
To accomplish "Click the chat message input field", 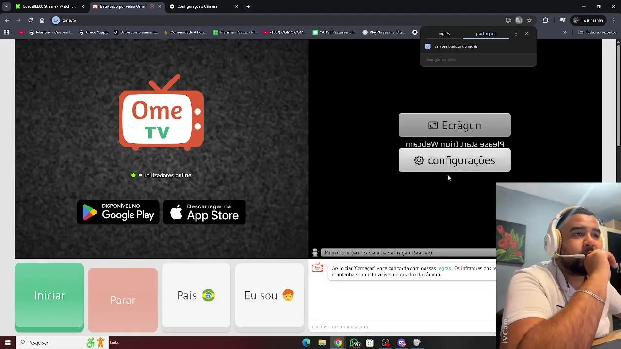I will [x=403, y=327].
